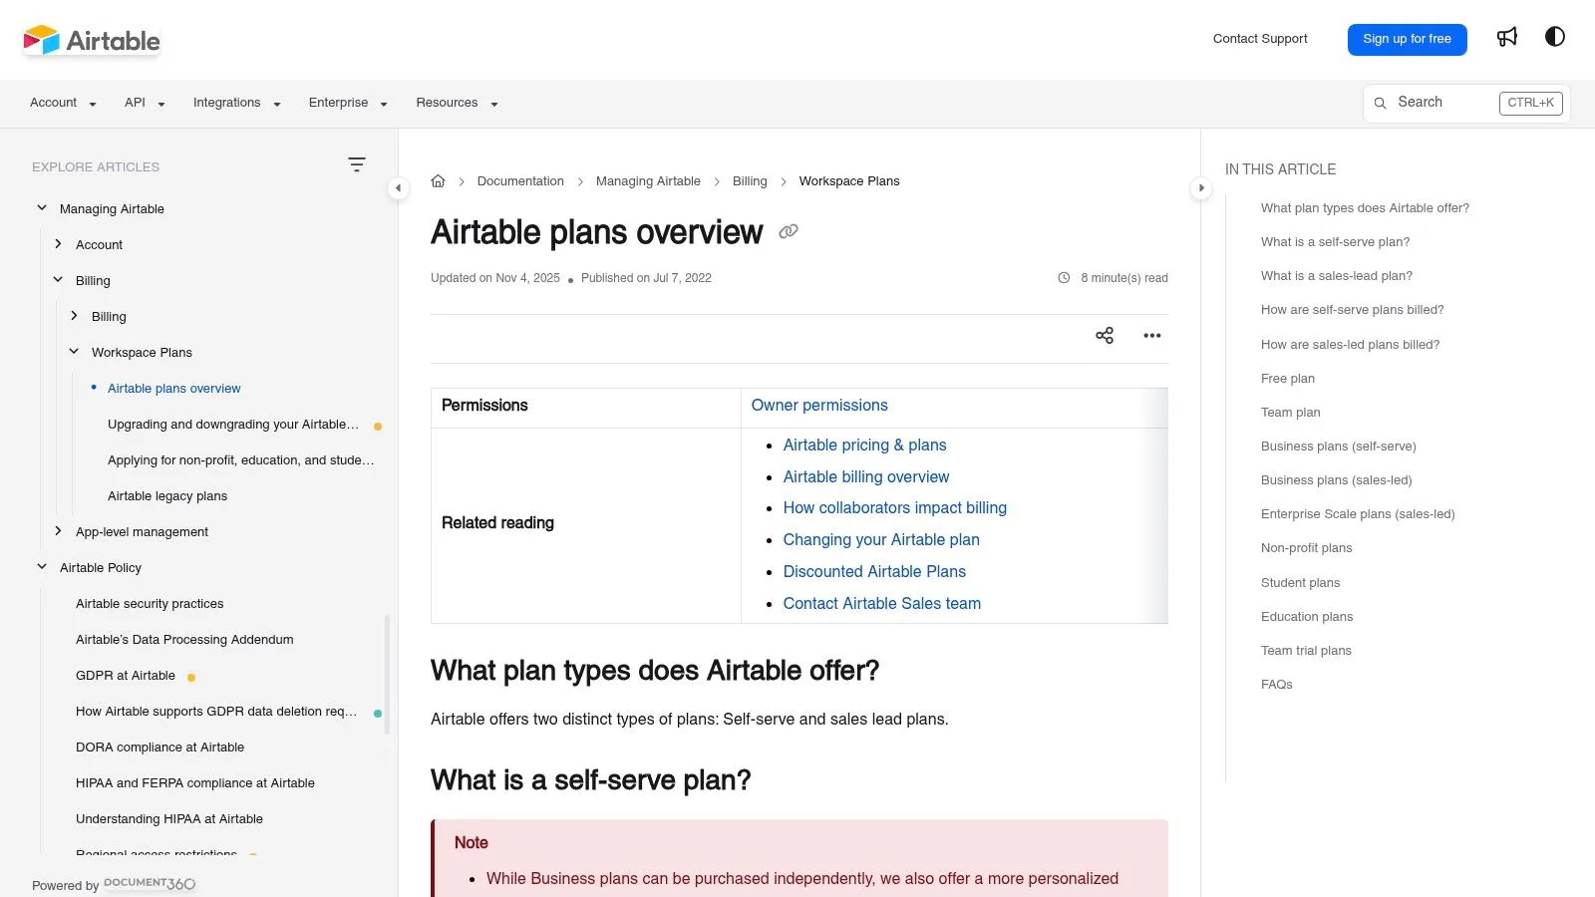Open How Airtable supports GDPR data deletion

pyautogui.click(x=216, y=712)
